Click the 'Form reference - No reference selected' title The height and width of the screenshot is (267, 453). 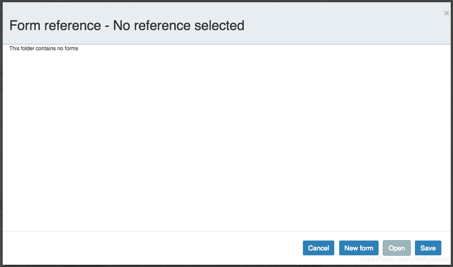pos(127,26)
